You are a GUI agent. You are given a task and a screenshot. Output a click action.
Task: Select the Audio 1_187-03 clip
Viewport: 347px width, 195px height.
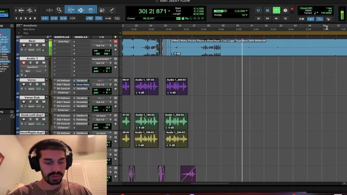[146, 87]
